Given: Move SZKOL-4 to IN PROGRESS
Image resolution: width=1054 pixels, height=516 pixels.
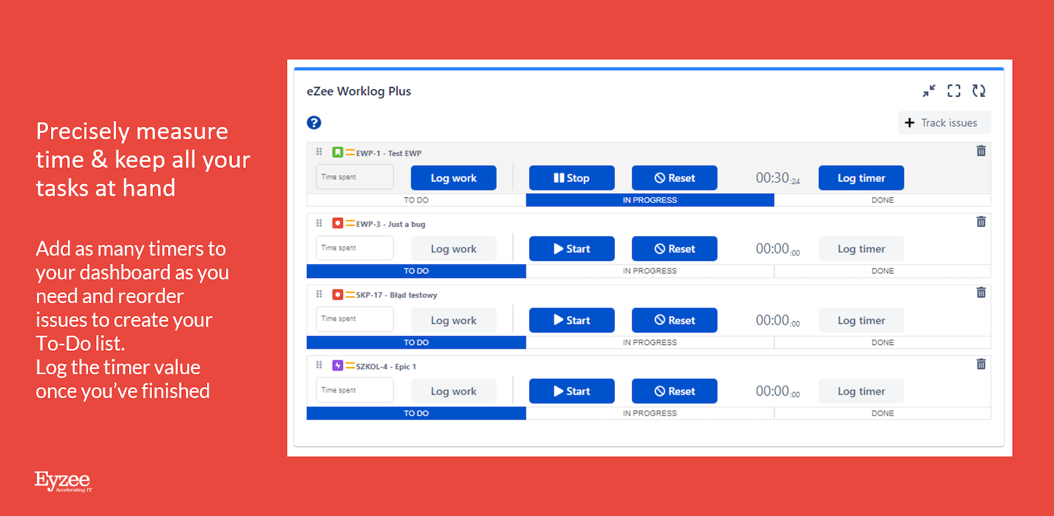Looking at the screenshot, I should tap(650, 413).
